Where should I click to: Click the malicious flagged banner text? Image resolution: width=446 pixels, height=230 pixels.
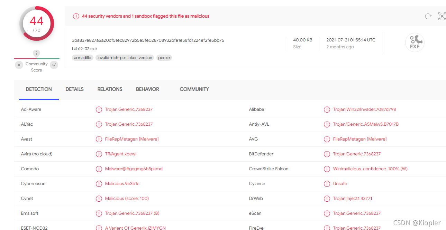pyautogui.click(x=146, y=16)
